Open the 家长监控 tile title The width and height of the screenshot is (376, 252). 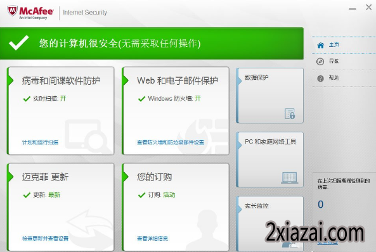click(x=257, y=206)
